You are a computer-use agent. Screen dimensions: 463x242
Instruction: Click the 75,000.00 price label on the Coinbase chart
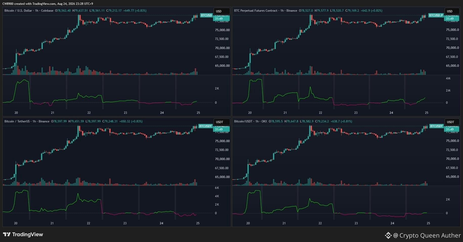click(222, 30)
